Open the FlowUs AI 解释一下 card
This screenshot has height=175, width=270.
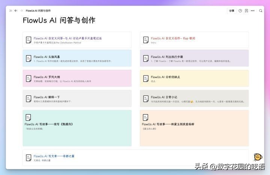click(x=77, y=98)
